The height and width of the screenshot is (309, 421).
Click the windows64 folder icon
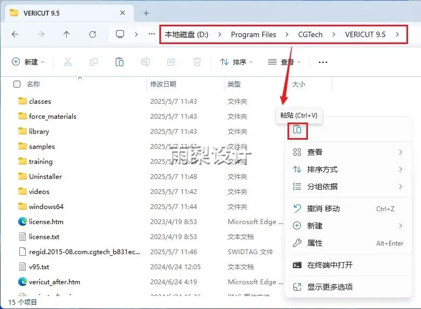[23, 206]
